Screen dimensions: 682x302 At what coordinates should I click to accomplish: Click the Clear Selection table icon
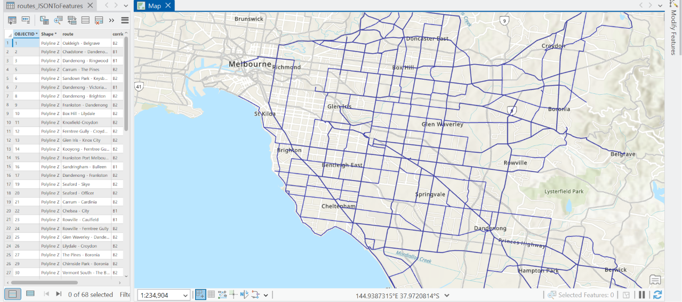tap(85, 20)
